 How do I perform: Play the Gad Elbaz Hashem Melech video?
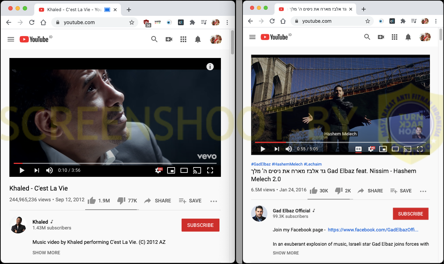pos(263,149)
